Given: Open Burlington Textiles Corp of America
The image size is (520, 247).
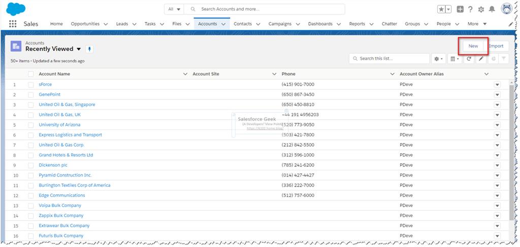Looking at the screenshot, I should click(75, 186).
